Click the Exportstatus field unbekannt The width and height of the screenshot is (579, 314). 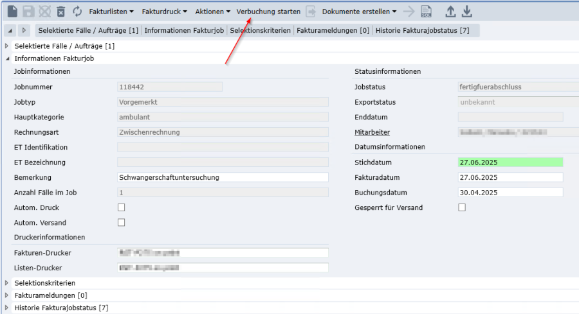519,102
